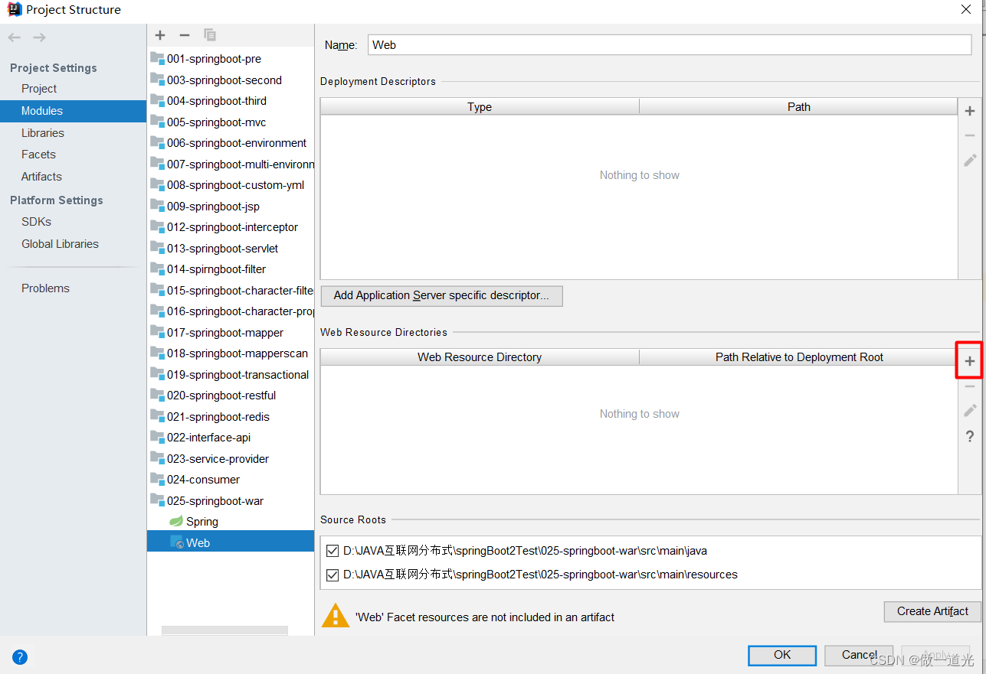Copy the module using the copy icon

coord(209,34)
